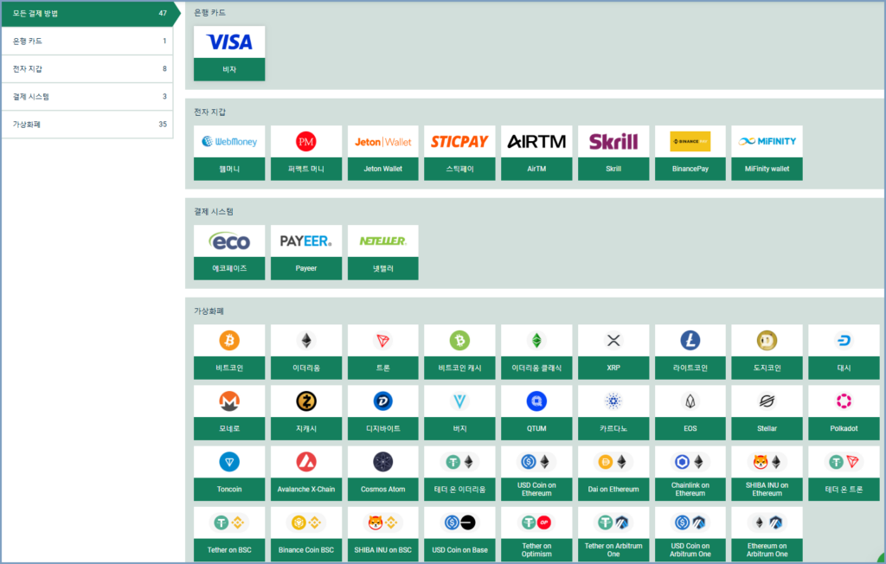Click the 에코페이즈 label button

(x=228, y=268)
